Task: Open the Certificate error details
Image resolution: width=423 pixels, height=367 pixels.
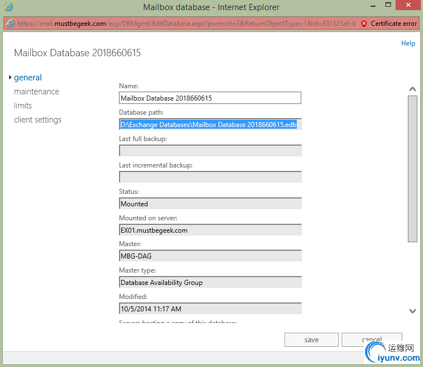Action: 394,24
